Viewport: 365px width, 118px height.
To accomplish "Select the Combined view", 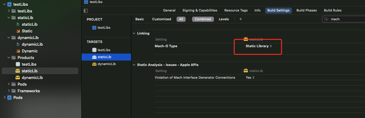I will [x=203, y=19].
